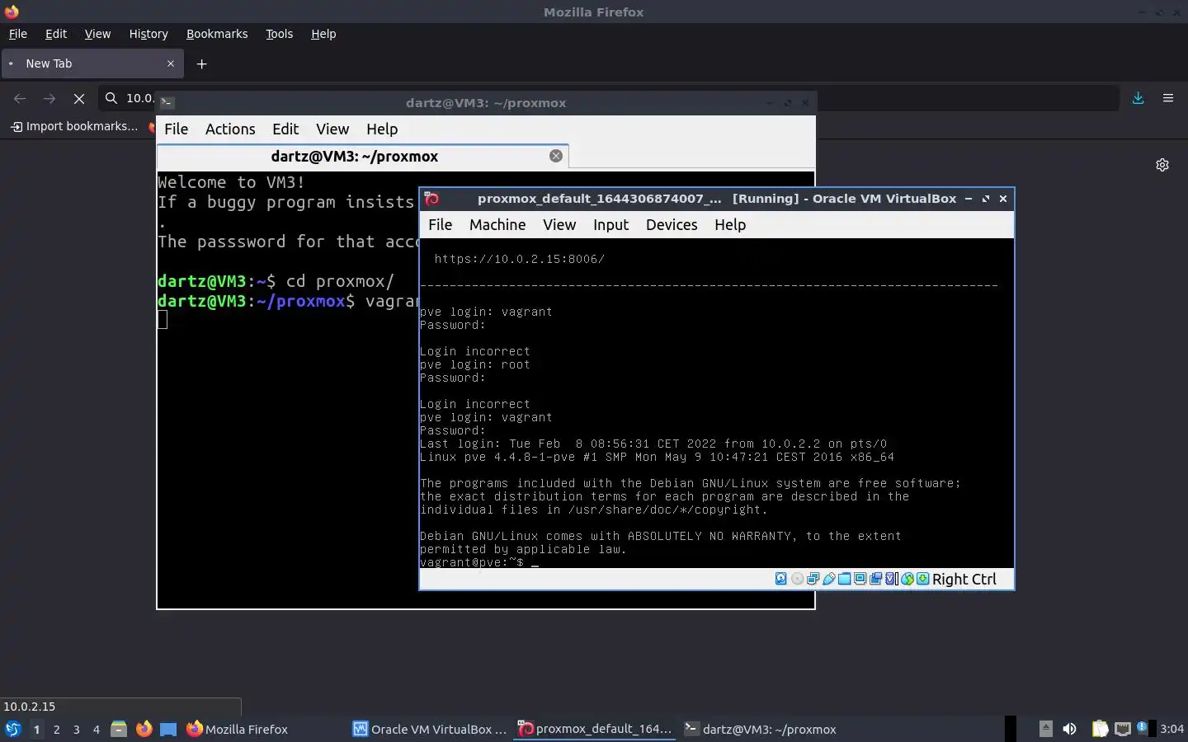Open the Firefox History menu

point(148,34)
